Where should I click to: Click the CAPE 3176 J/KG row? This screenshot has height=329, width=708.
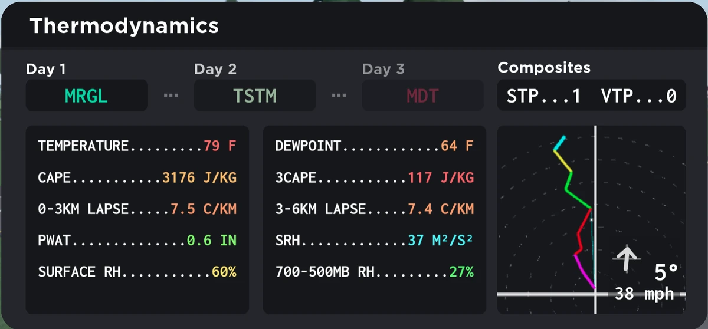pyautogui.click(x=137, y=177)
